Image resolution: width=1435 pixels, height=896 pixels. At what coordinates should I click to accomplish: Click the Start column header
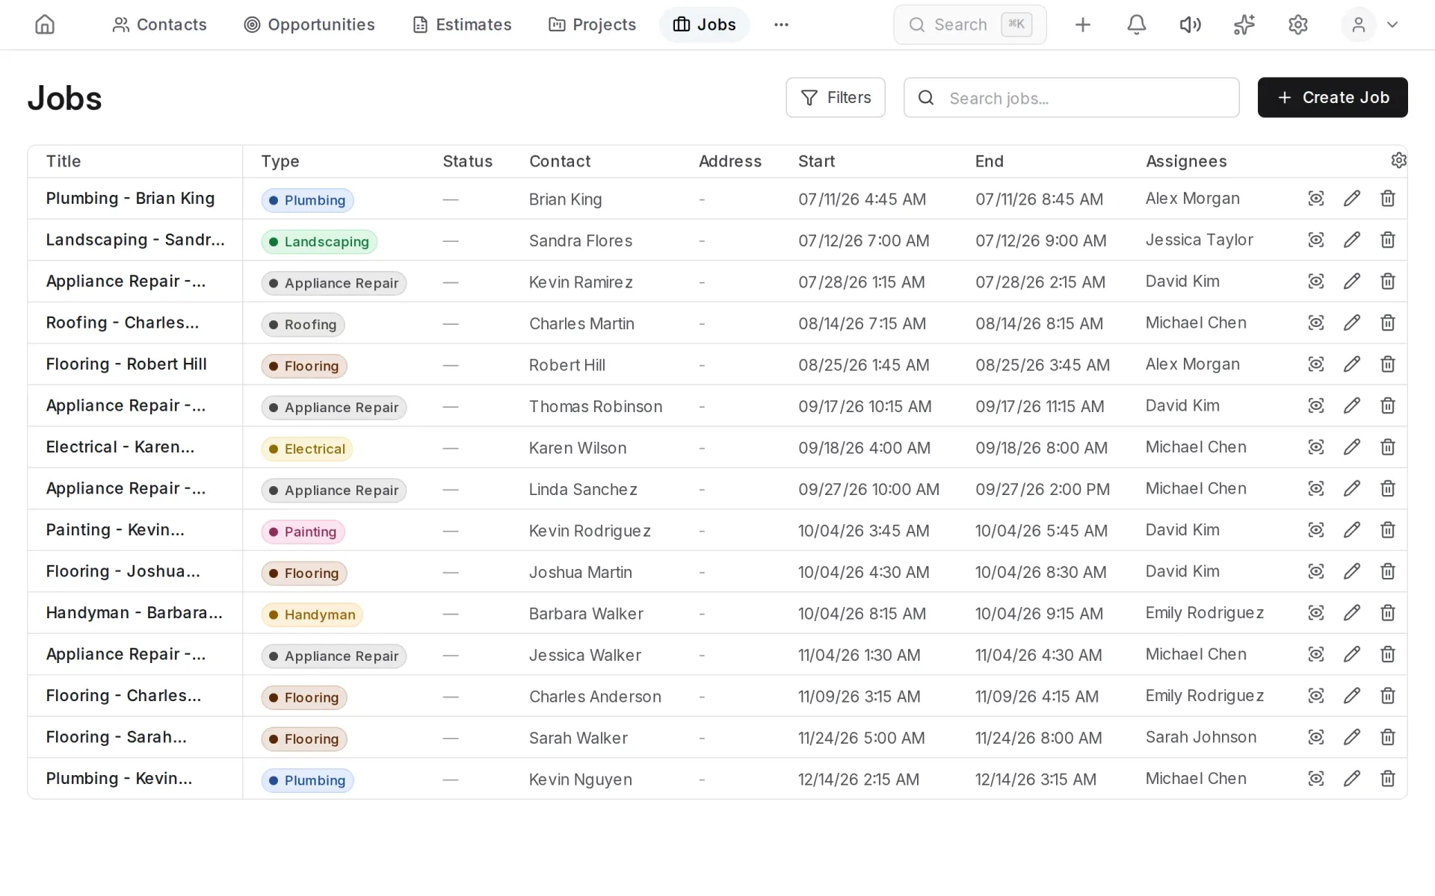[x=816, y=161]
